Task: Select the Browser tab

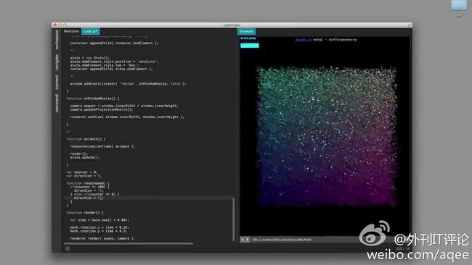Action: point(247,31)
